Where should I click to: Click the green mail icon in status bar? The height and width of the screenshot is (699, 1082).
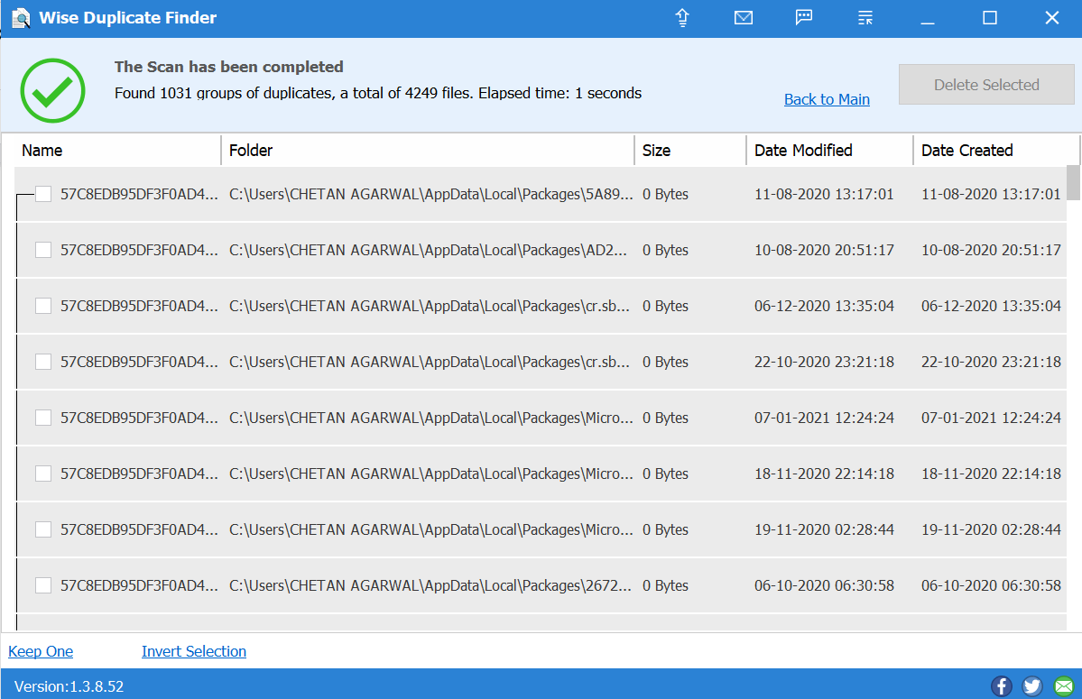click(1063, 686)
